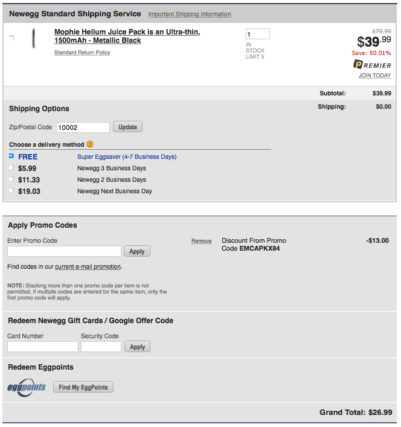This screenshot has height=427, width=401.
Task: Click Apply next to gift card Security Code
Action: click(x=138, y=347)
